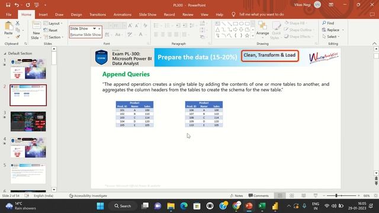Switch to Reading view
Screen dimensions: 379x213
pyautogui.click(x=304, y=196)
